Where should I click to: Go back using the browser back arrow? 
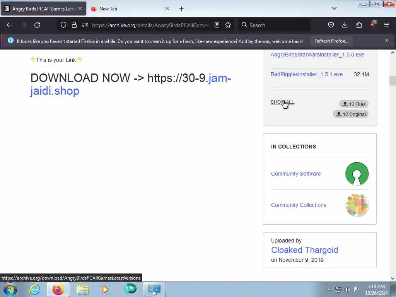(9, 25)
